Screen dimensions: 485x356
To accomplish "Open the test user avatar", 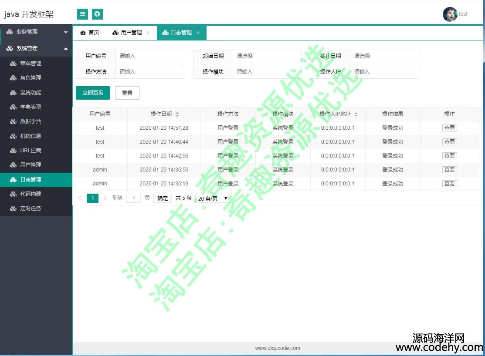I will pyautogui.click(x=450, y=14).
